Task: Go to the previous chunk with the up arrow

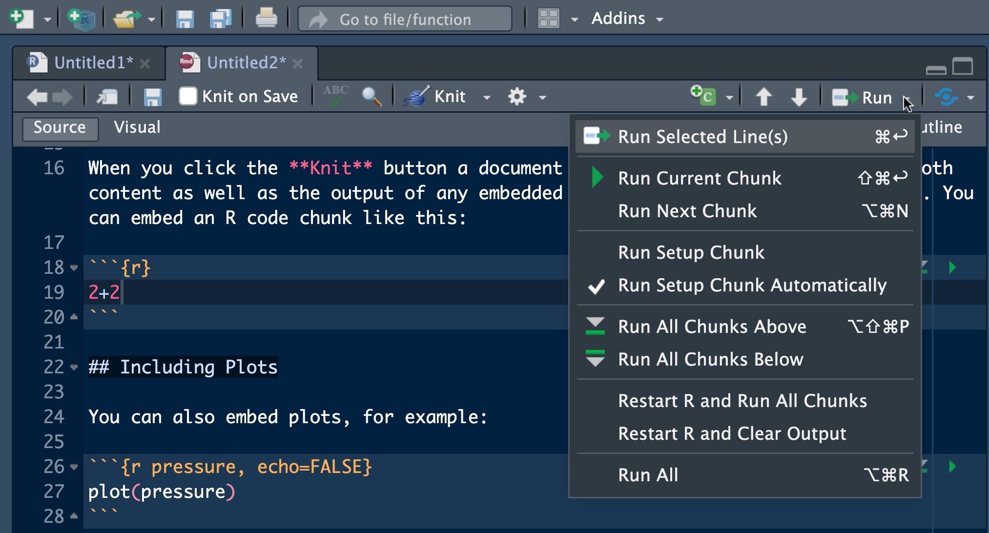Action: (764, 97)
